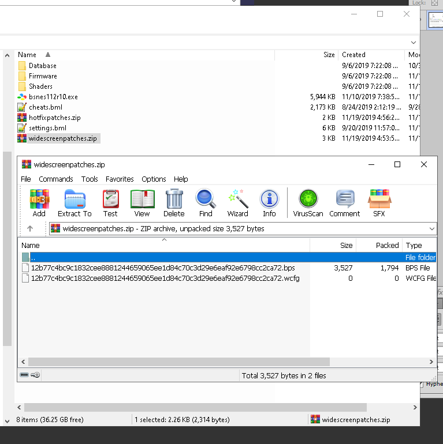Convert archive with SFX tool
The width and height of the screenshot is (443, 444).
pos(379,198)
